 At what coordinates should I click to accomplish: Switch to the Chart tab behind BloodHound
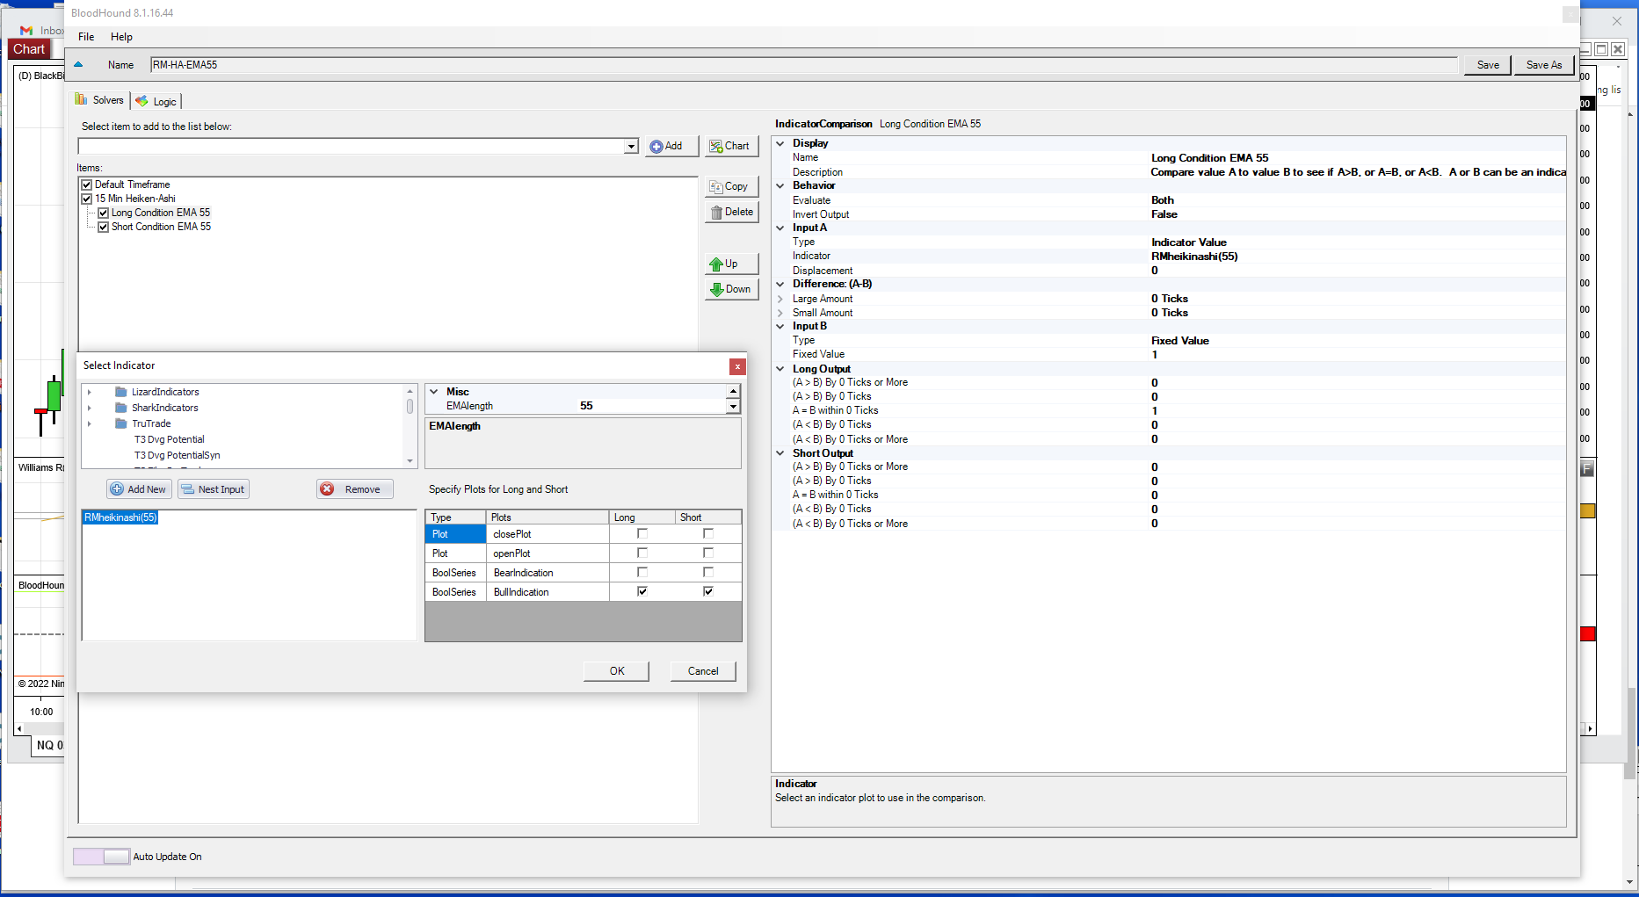pyautogui.click(x=29, y=49)
